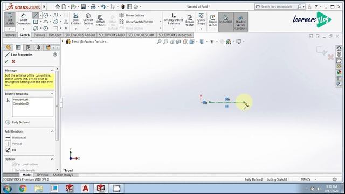Image resolution: width=345 pixels, height=194 pixels.
Task: Select Horizontal0 in Existing Relations list
Action: 20,100
